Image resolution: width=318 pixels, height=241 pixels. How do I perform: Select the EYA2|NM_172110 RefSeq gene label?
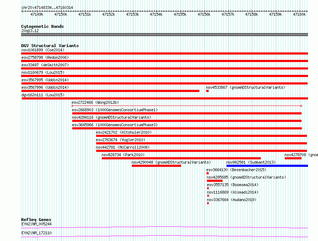(x=36, y=233)
